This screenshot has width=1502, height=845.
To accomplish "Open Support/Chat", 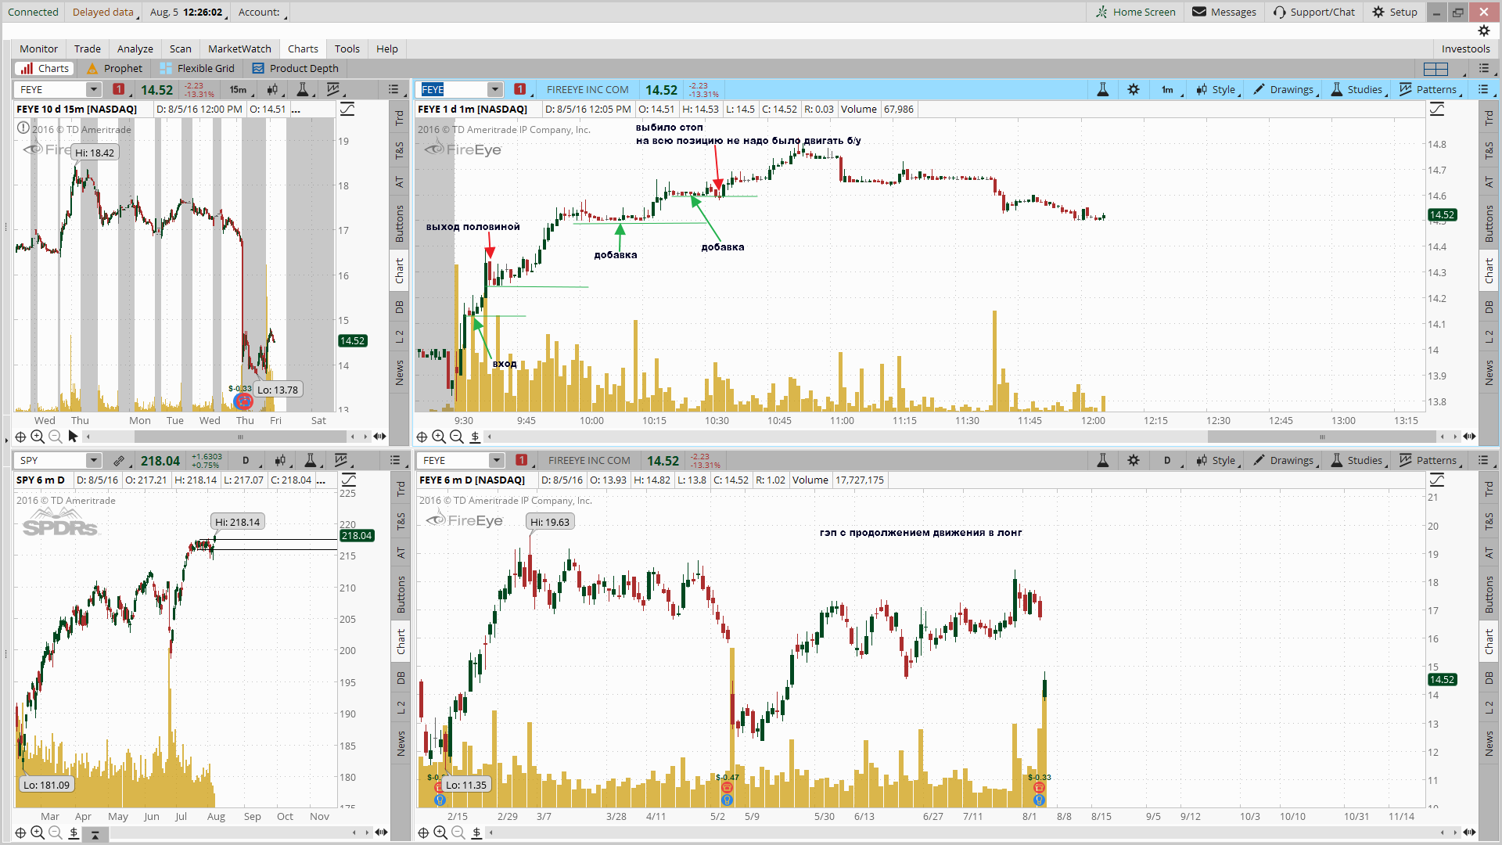I will (x=1314, y=12).
